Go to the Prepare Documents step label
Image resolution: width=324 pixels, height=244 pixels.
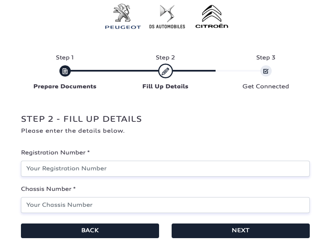pos(65,87)
